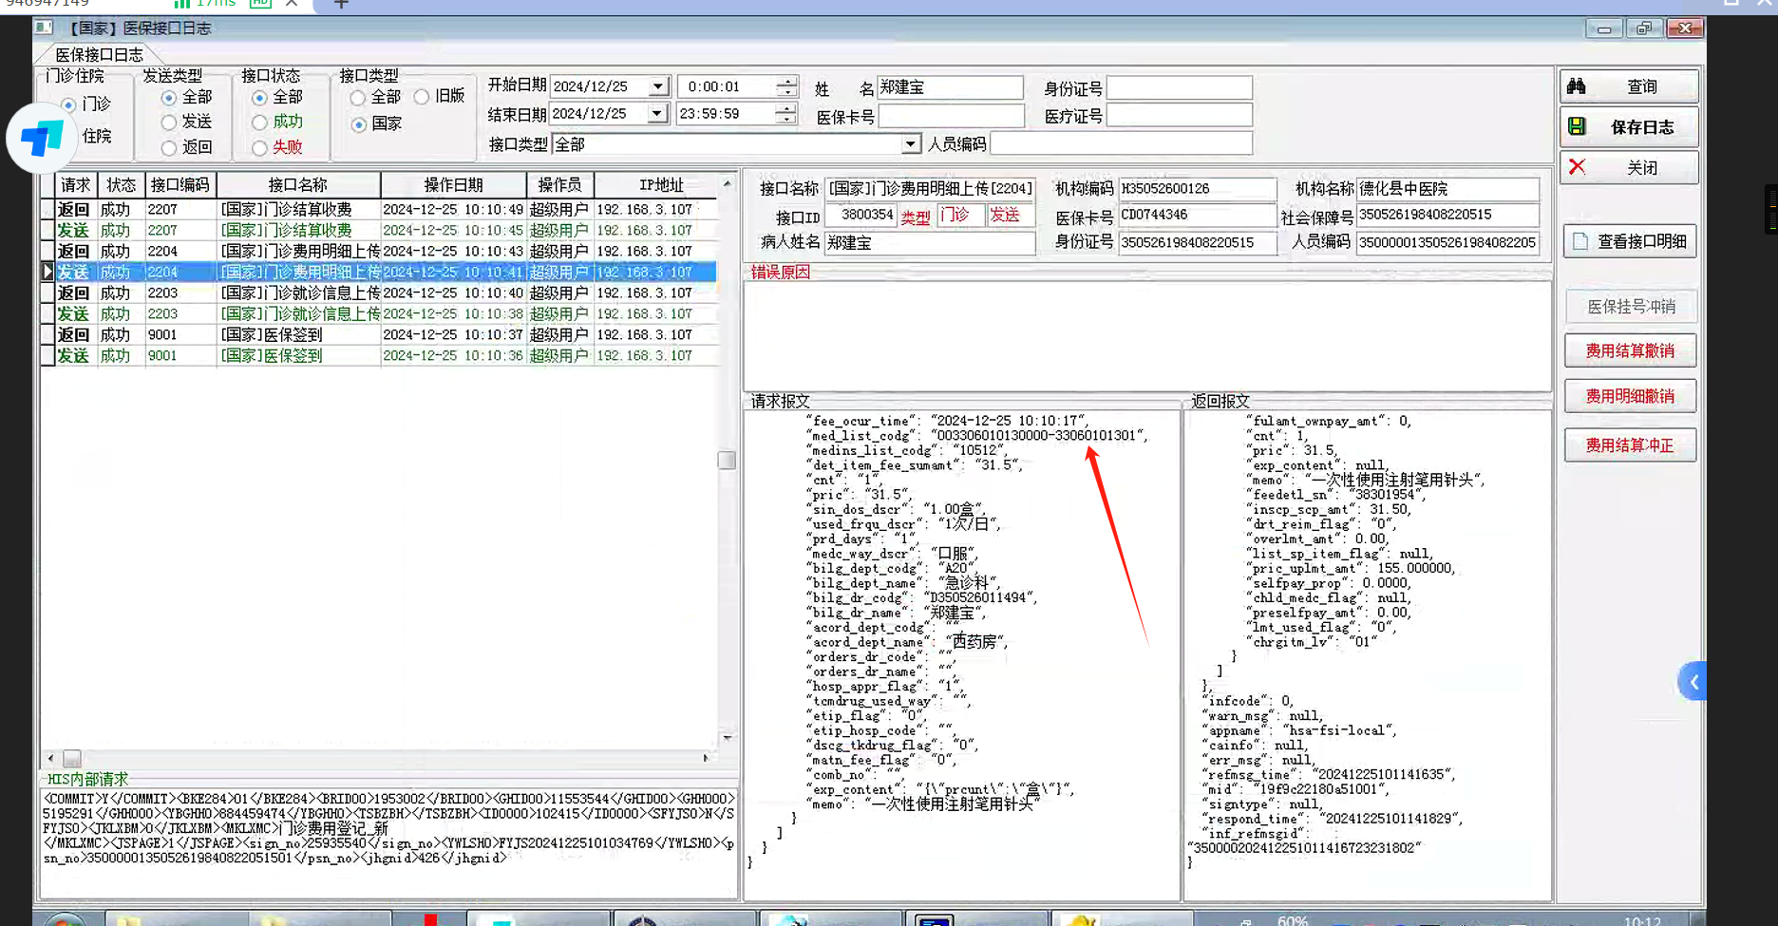Select the 返回 9001 医保签到 row at 10:10:37
The image size is (1778, 926).
tap(380, 334)
